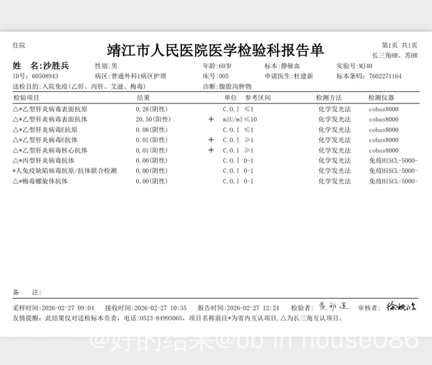The height and width of the screenshot is (365, 432).
Task: Click the asterisk before 人免疫缺陷病毒抗原/抗体联合检测
Action: click(x=14, y=171)
